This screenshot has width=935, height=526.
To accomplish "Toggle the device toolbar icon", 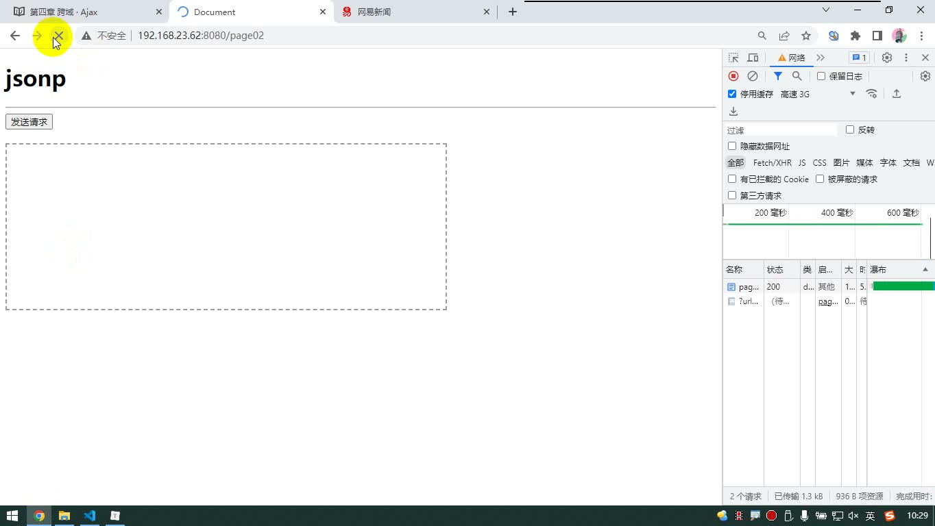I will [x=753, y=58].
